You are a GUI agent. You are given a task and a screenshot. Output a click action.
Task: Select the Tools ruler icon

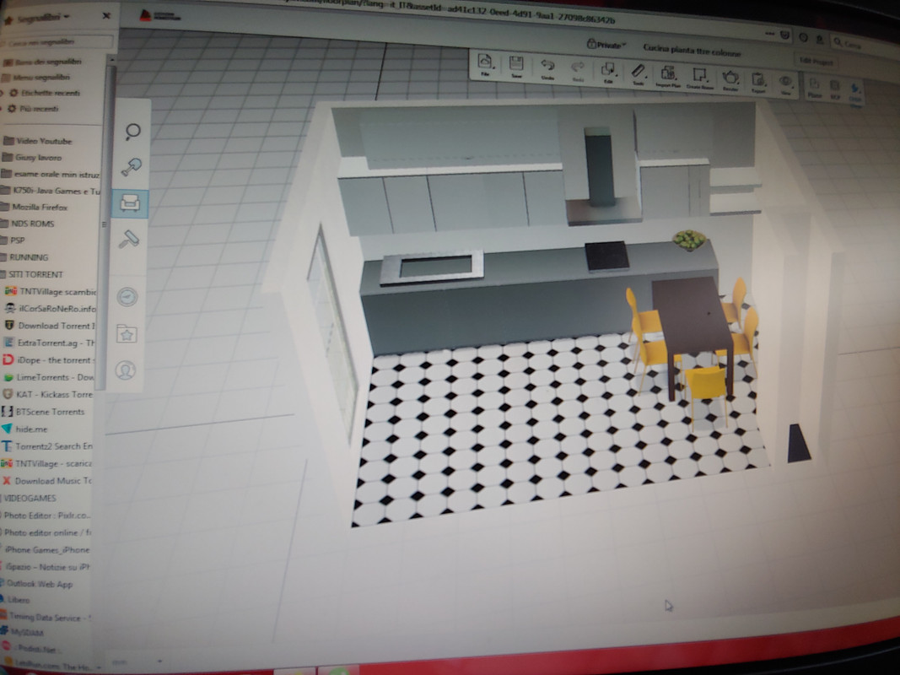tap(639, 74)
